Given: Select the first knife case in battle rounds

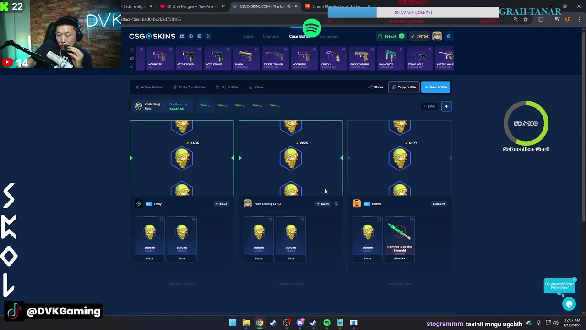Looking at the screenshot, I should pyautogui.click(x=205, y=106).
